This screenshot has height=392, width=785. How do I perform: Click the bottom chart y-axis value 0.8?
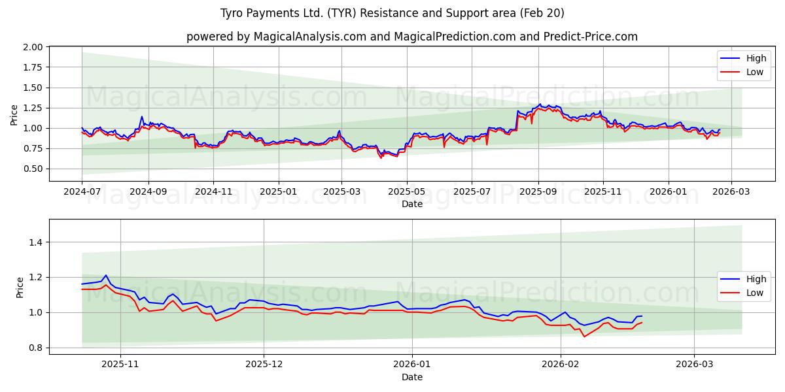(x=36, y=348)
